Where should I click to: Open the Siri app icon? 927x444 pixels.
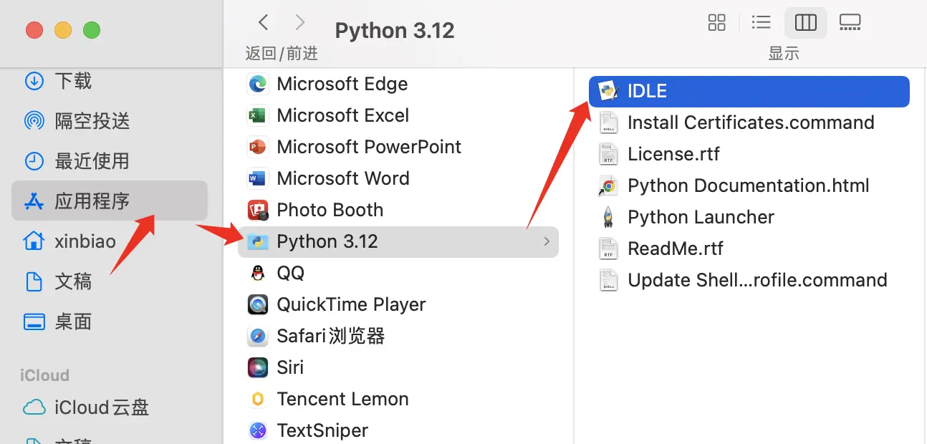click(258, 367)
